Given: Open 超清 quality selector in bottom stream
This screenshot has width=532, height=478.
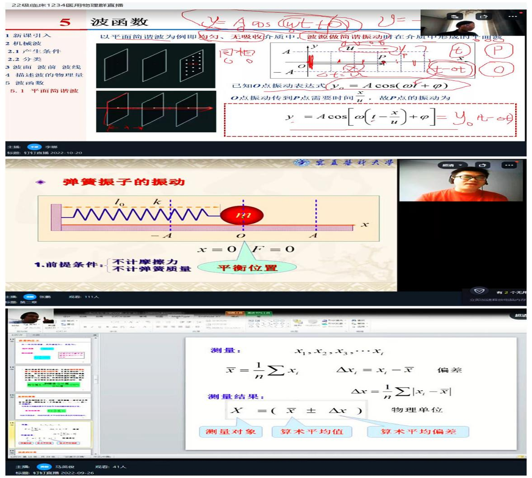Looking at the screenshot, I should click(520, 315).
